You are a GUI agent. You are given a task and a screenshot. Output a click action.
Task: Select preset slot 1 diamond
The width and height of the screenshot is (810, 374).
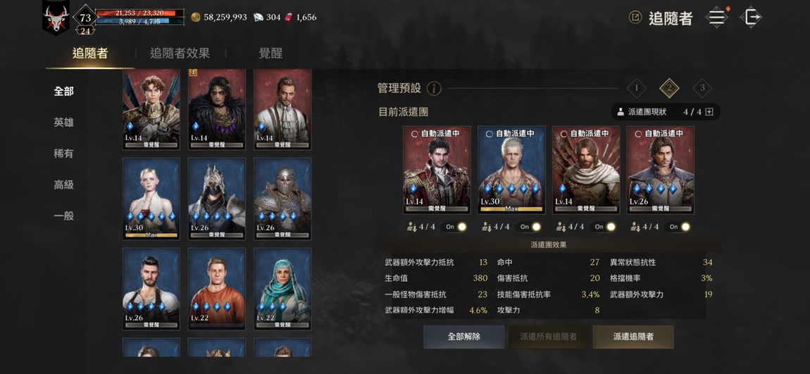(x=637, y=88)
